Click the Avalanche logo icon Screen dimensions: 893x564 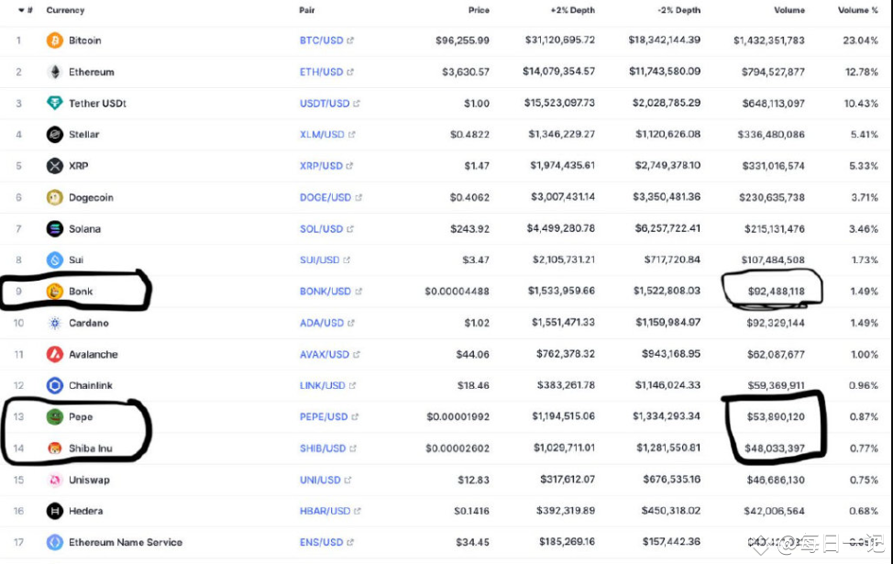pos(55,354)
